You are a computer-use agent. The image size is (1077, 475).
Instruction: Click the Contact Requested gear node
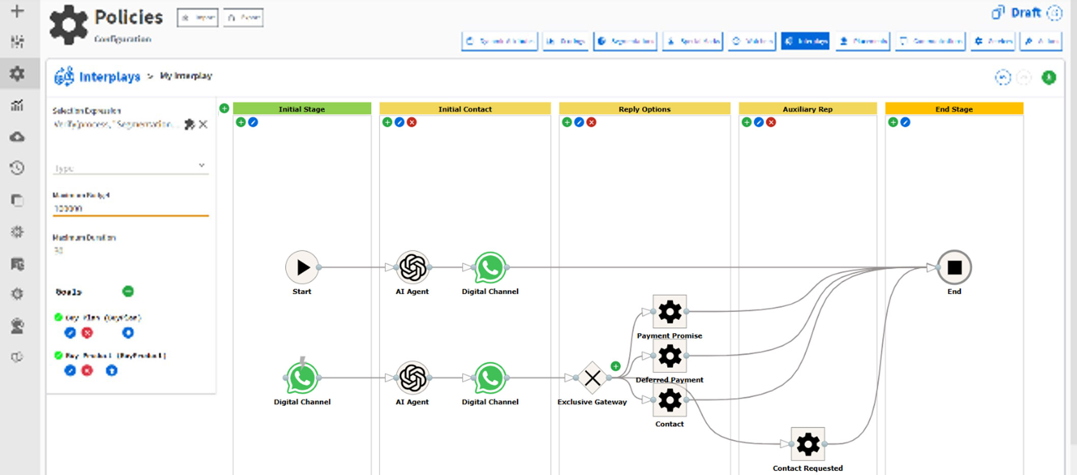coord(807,445)
